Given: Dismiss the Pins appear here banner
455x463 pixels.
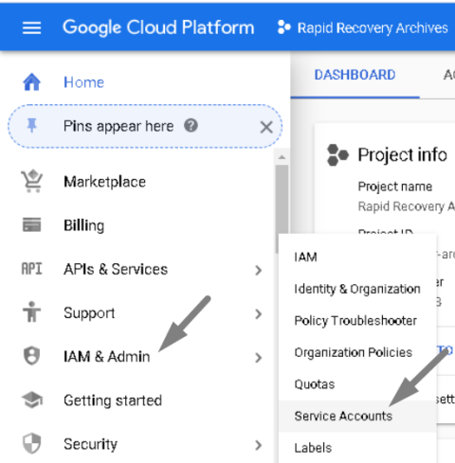Looking at the screenshot, I should (x=266, y=128).
